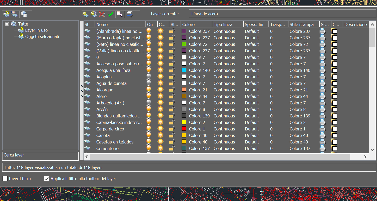Sort by the Descrizione column header
This screenshot has height=201, width=377.
coord(356,24)
